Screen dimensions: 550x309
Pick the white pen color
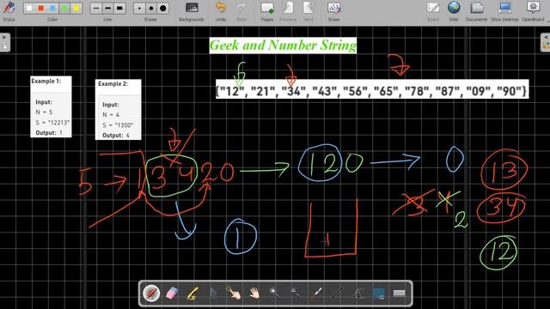(x=29, y=8)
